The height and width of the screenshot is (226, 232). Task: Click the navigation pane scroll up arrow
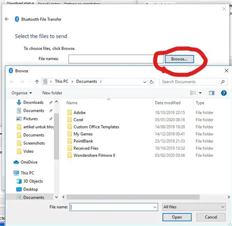56,102
